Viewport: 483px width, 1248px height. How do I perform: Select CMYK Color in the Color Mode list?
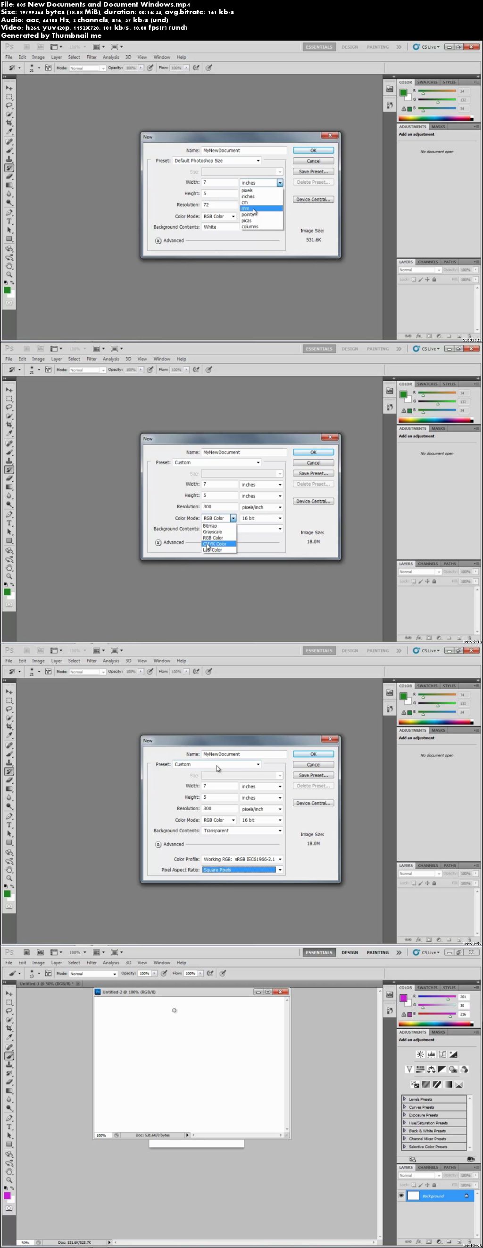click(x=219, y=544)
